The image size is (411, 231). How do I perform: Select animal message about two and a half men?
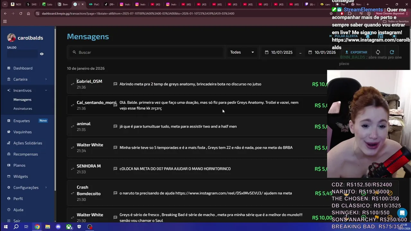(x=178, y=126)
